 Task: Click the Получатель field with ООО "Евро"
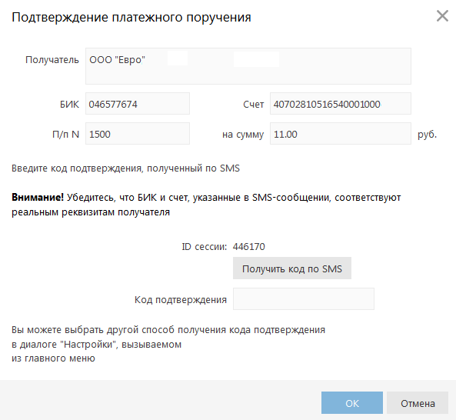click(x=248, y=66)
